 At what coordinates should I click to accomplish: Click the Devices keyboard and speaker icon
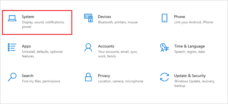[x=88, y=18]
